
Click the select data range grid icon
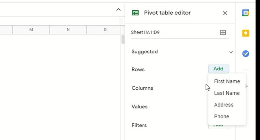click(x=223, y=32)
